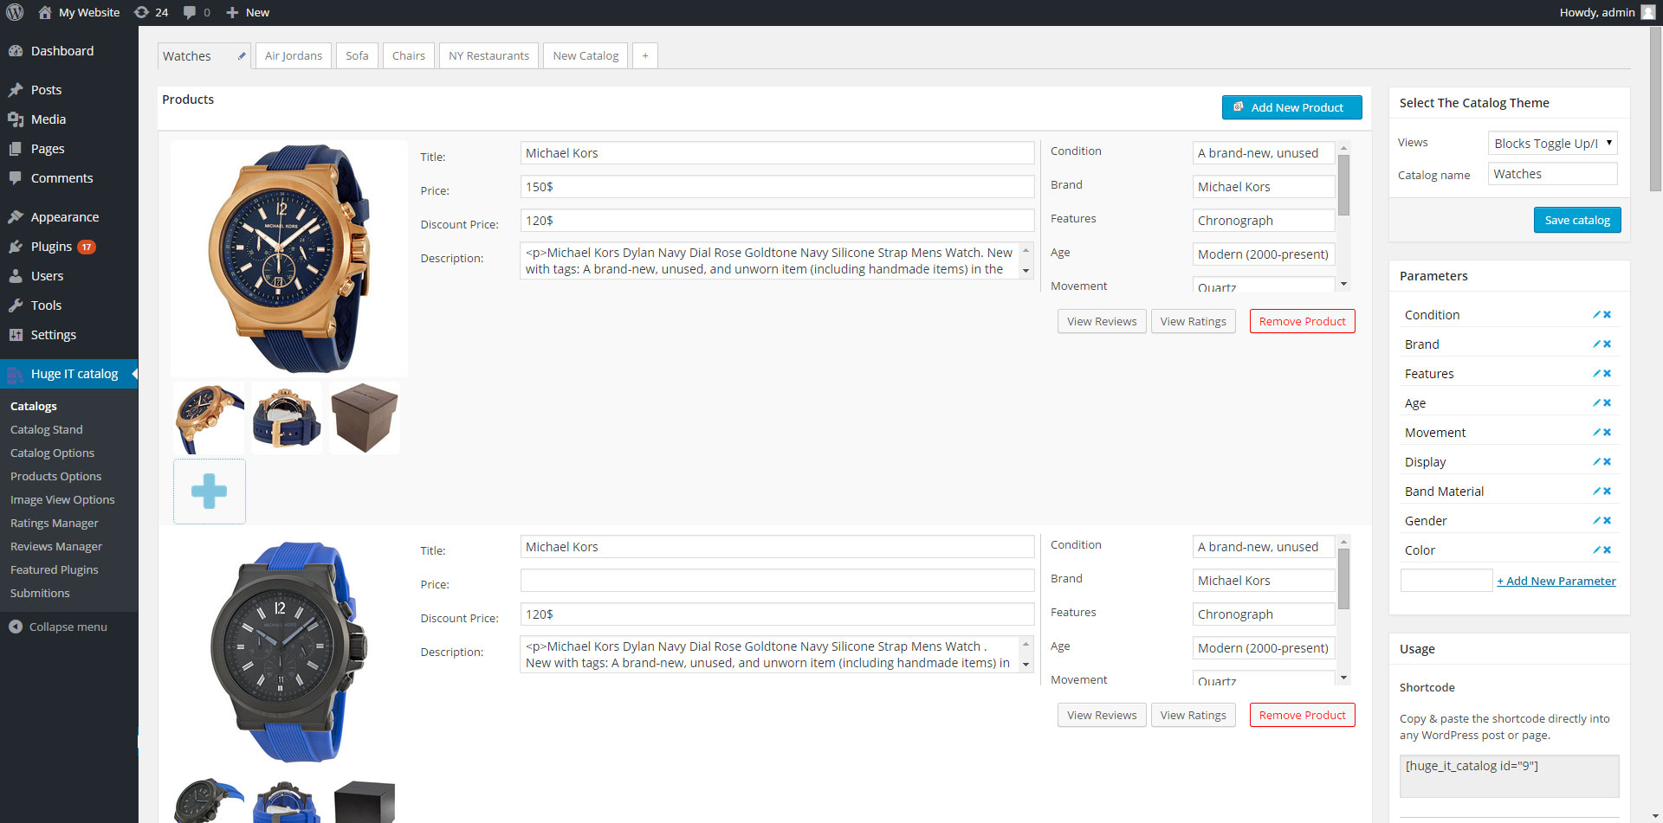This screenshot has width=1663, height=823.
Task: Open updates icon showing 24
Action: pos(151,12)
